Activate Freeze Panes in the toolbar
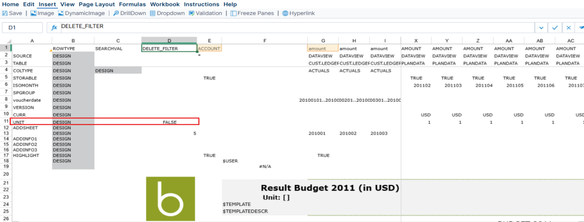Screen dimensions: 584x222 pyautogui.click(x=252, y=13)
